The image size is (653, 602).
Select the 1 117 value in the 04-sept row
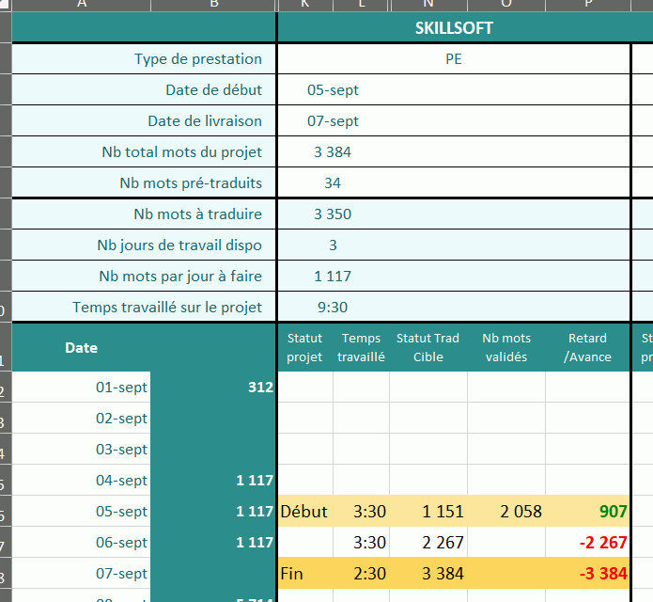point(213,481)
